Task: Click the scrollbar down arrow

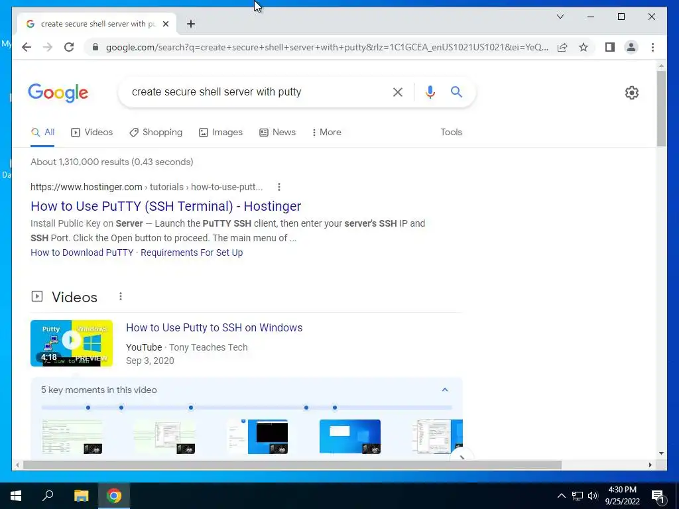Action: pyautogui.click(x=661, y=453)
